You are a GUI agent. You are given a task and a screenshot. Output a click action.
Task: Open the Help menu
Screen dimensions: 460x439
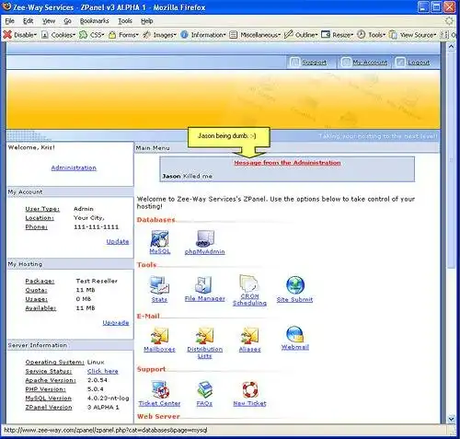click(147, 21)
